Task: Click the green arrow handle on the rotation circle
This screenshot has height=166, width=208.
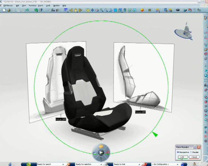Action: [155, 134]
